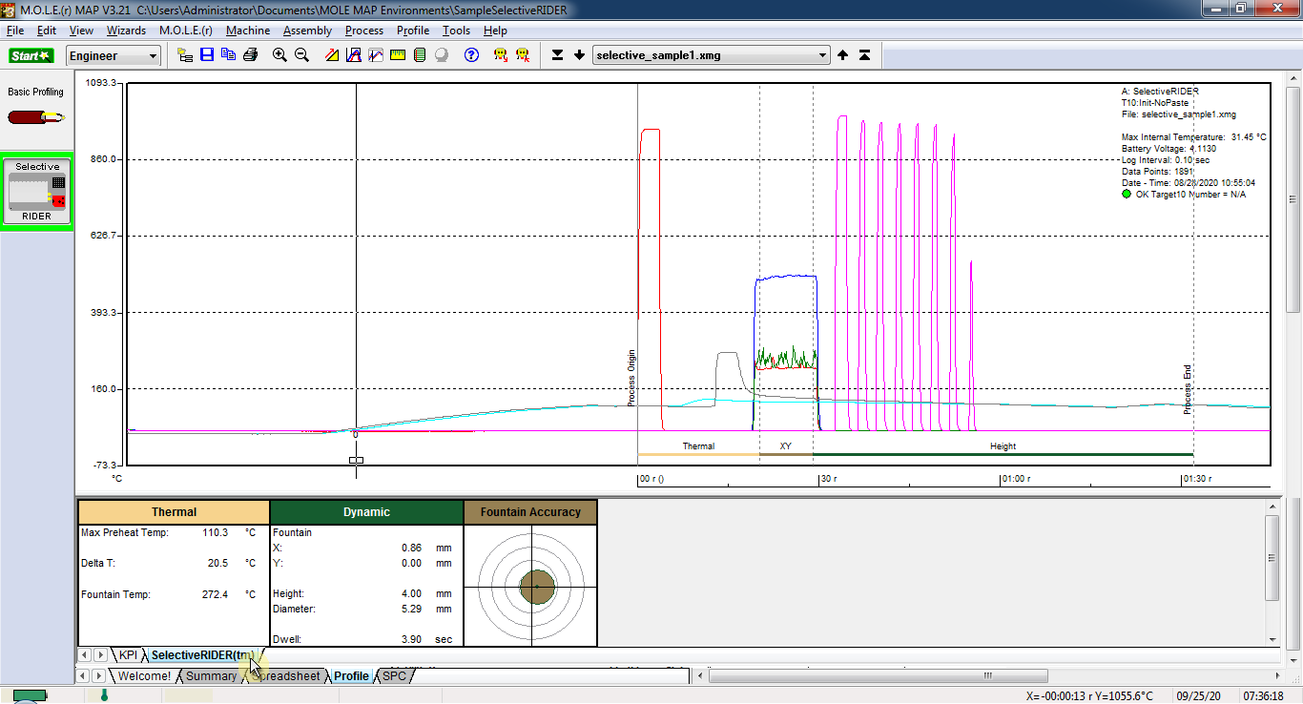Switch to the KPI tab

(128, 654)
